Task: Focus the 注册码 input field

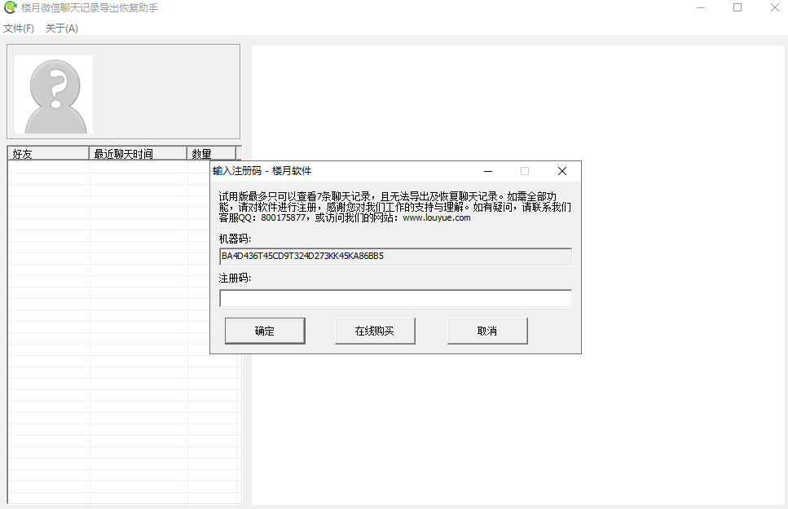Action: coord(395,298)
